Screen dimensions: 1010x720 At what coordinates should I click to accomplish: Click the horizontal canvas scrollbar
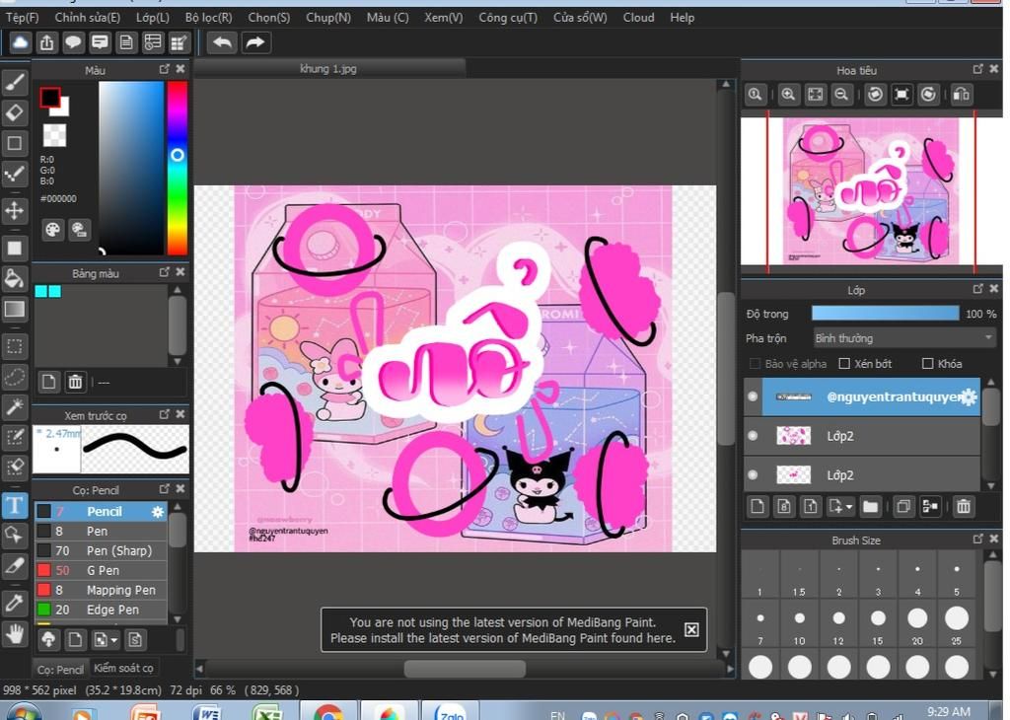pyautogui.click(x=465, y=669)
